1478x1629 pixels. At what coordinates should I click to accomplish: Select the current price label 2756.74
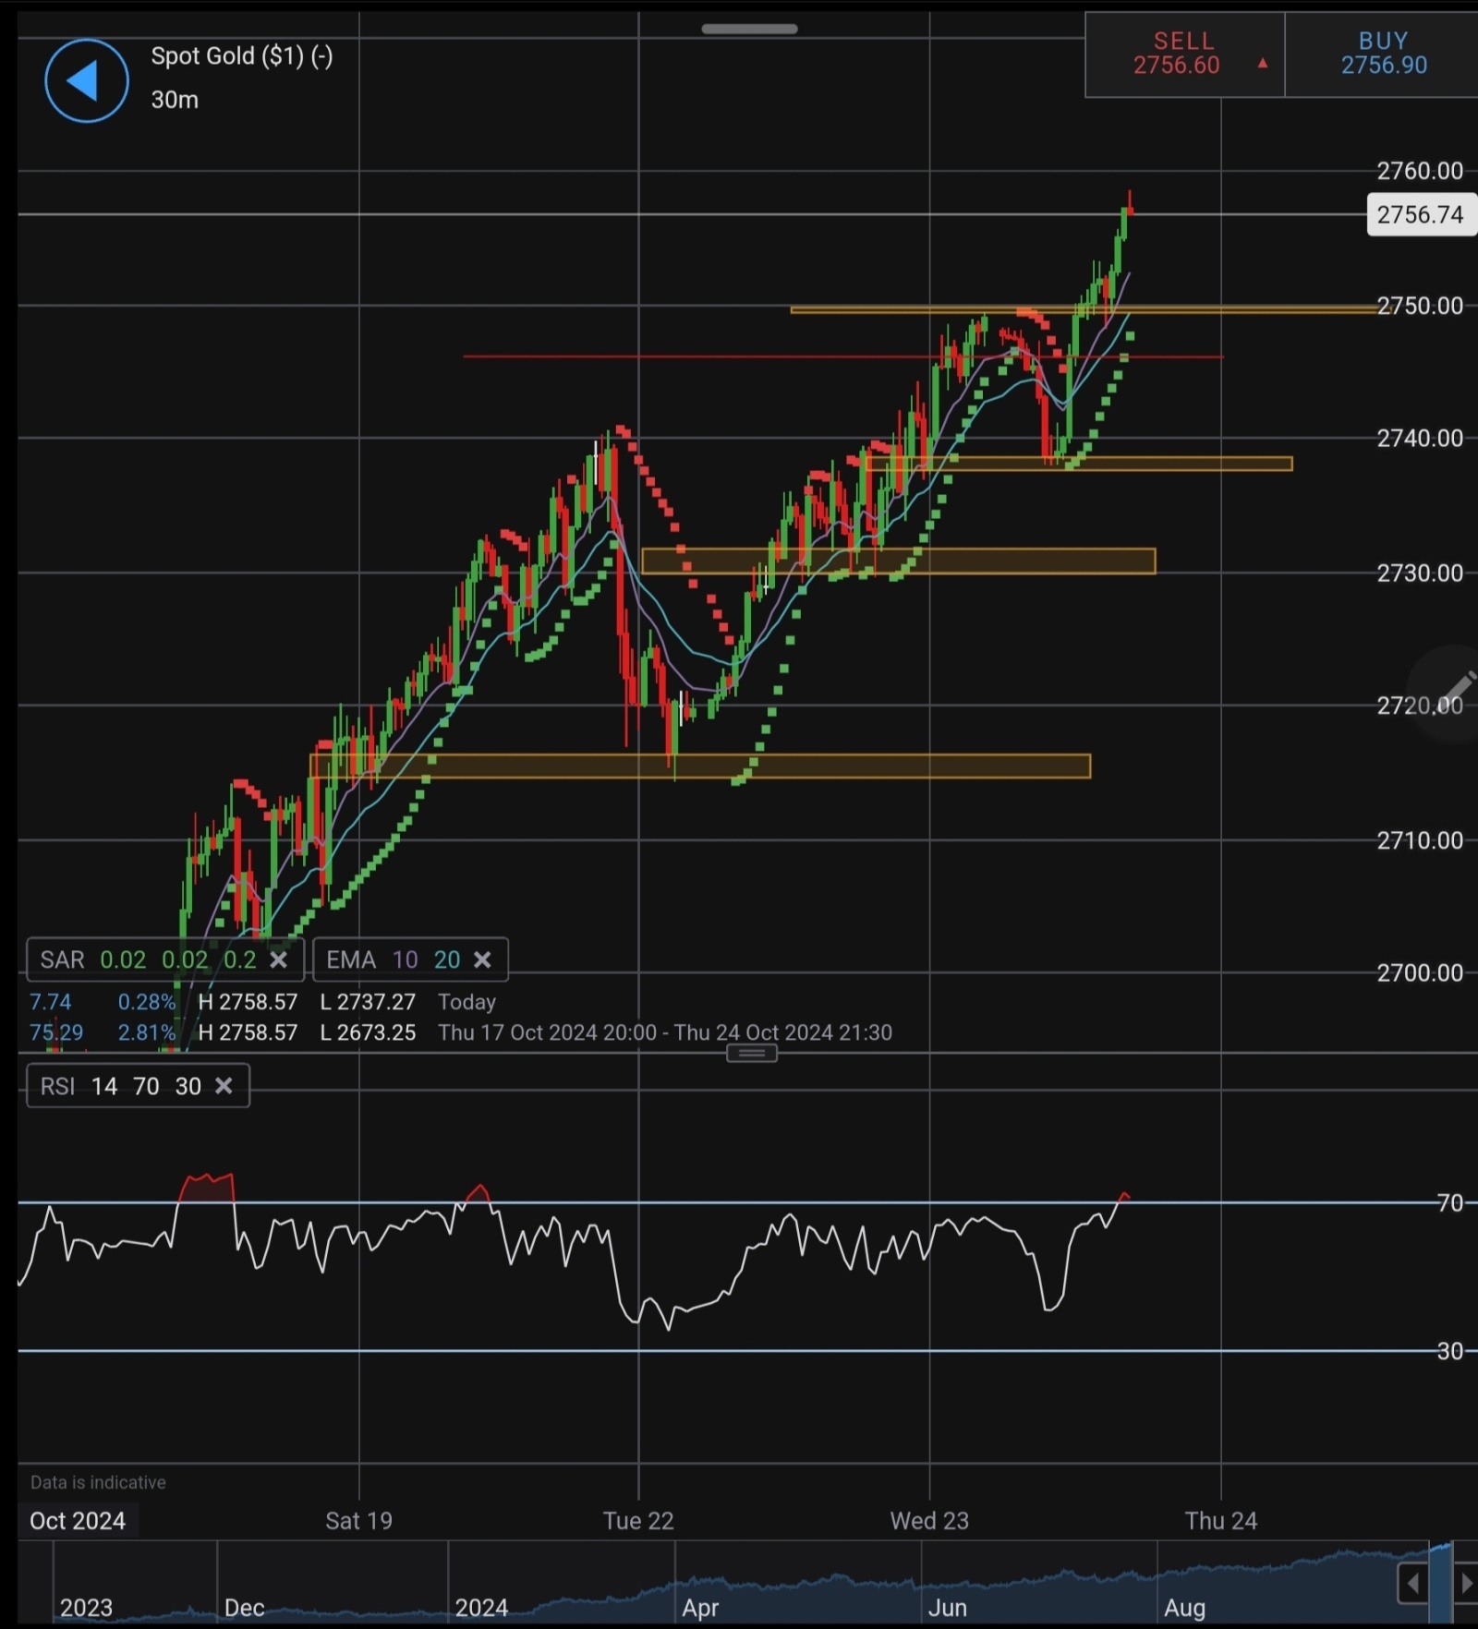pyautogui.click(x=1420, y=214)
